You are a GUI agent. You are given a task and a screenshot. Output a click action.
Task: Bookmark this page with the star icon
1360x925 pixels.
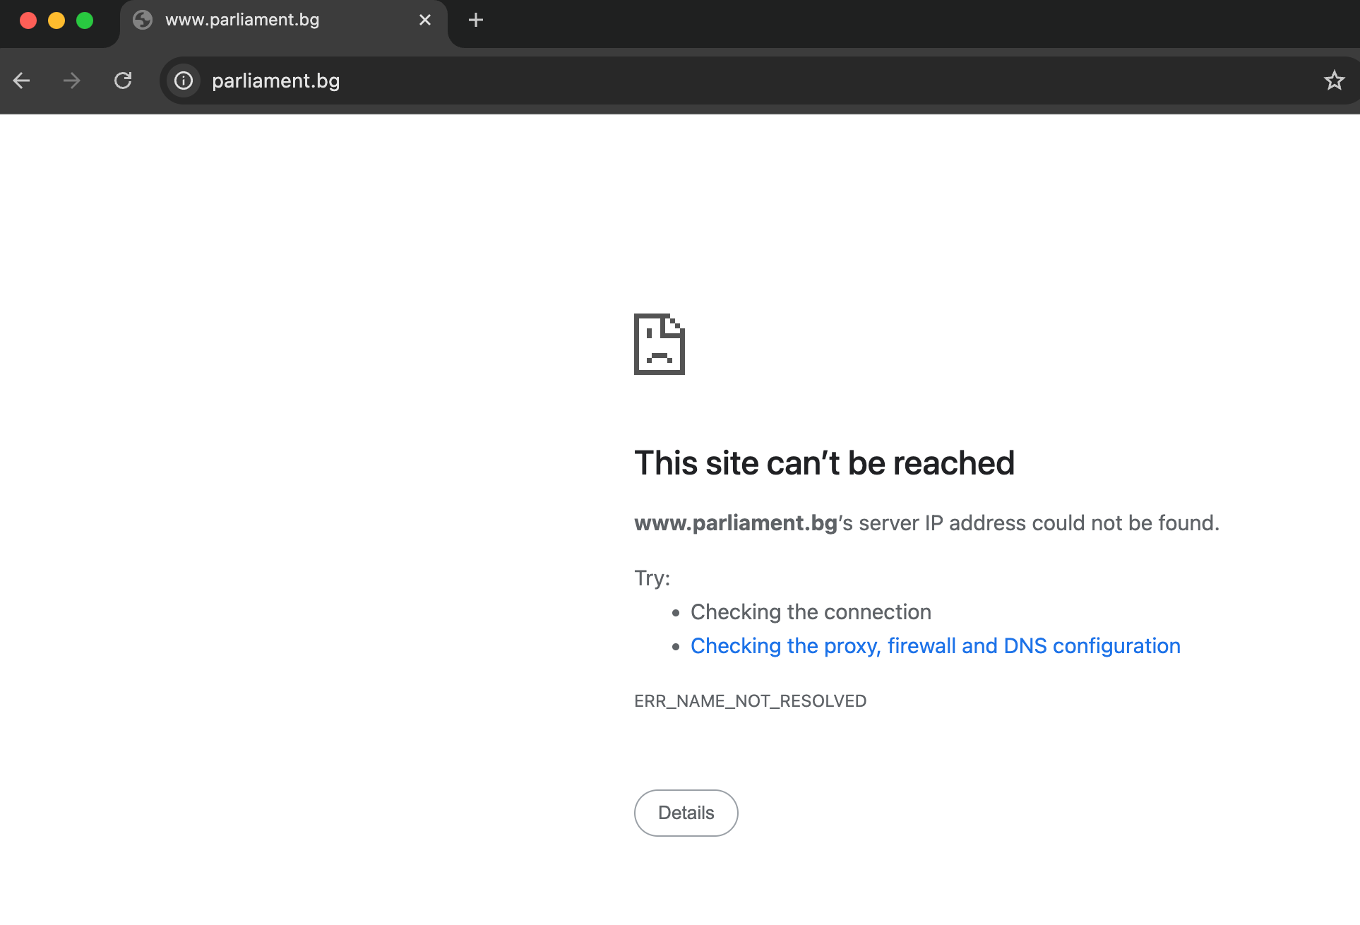(x=1334, y=80)
